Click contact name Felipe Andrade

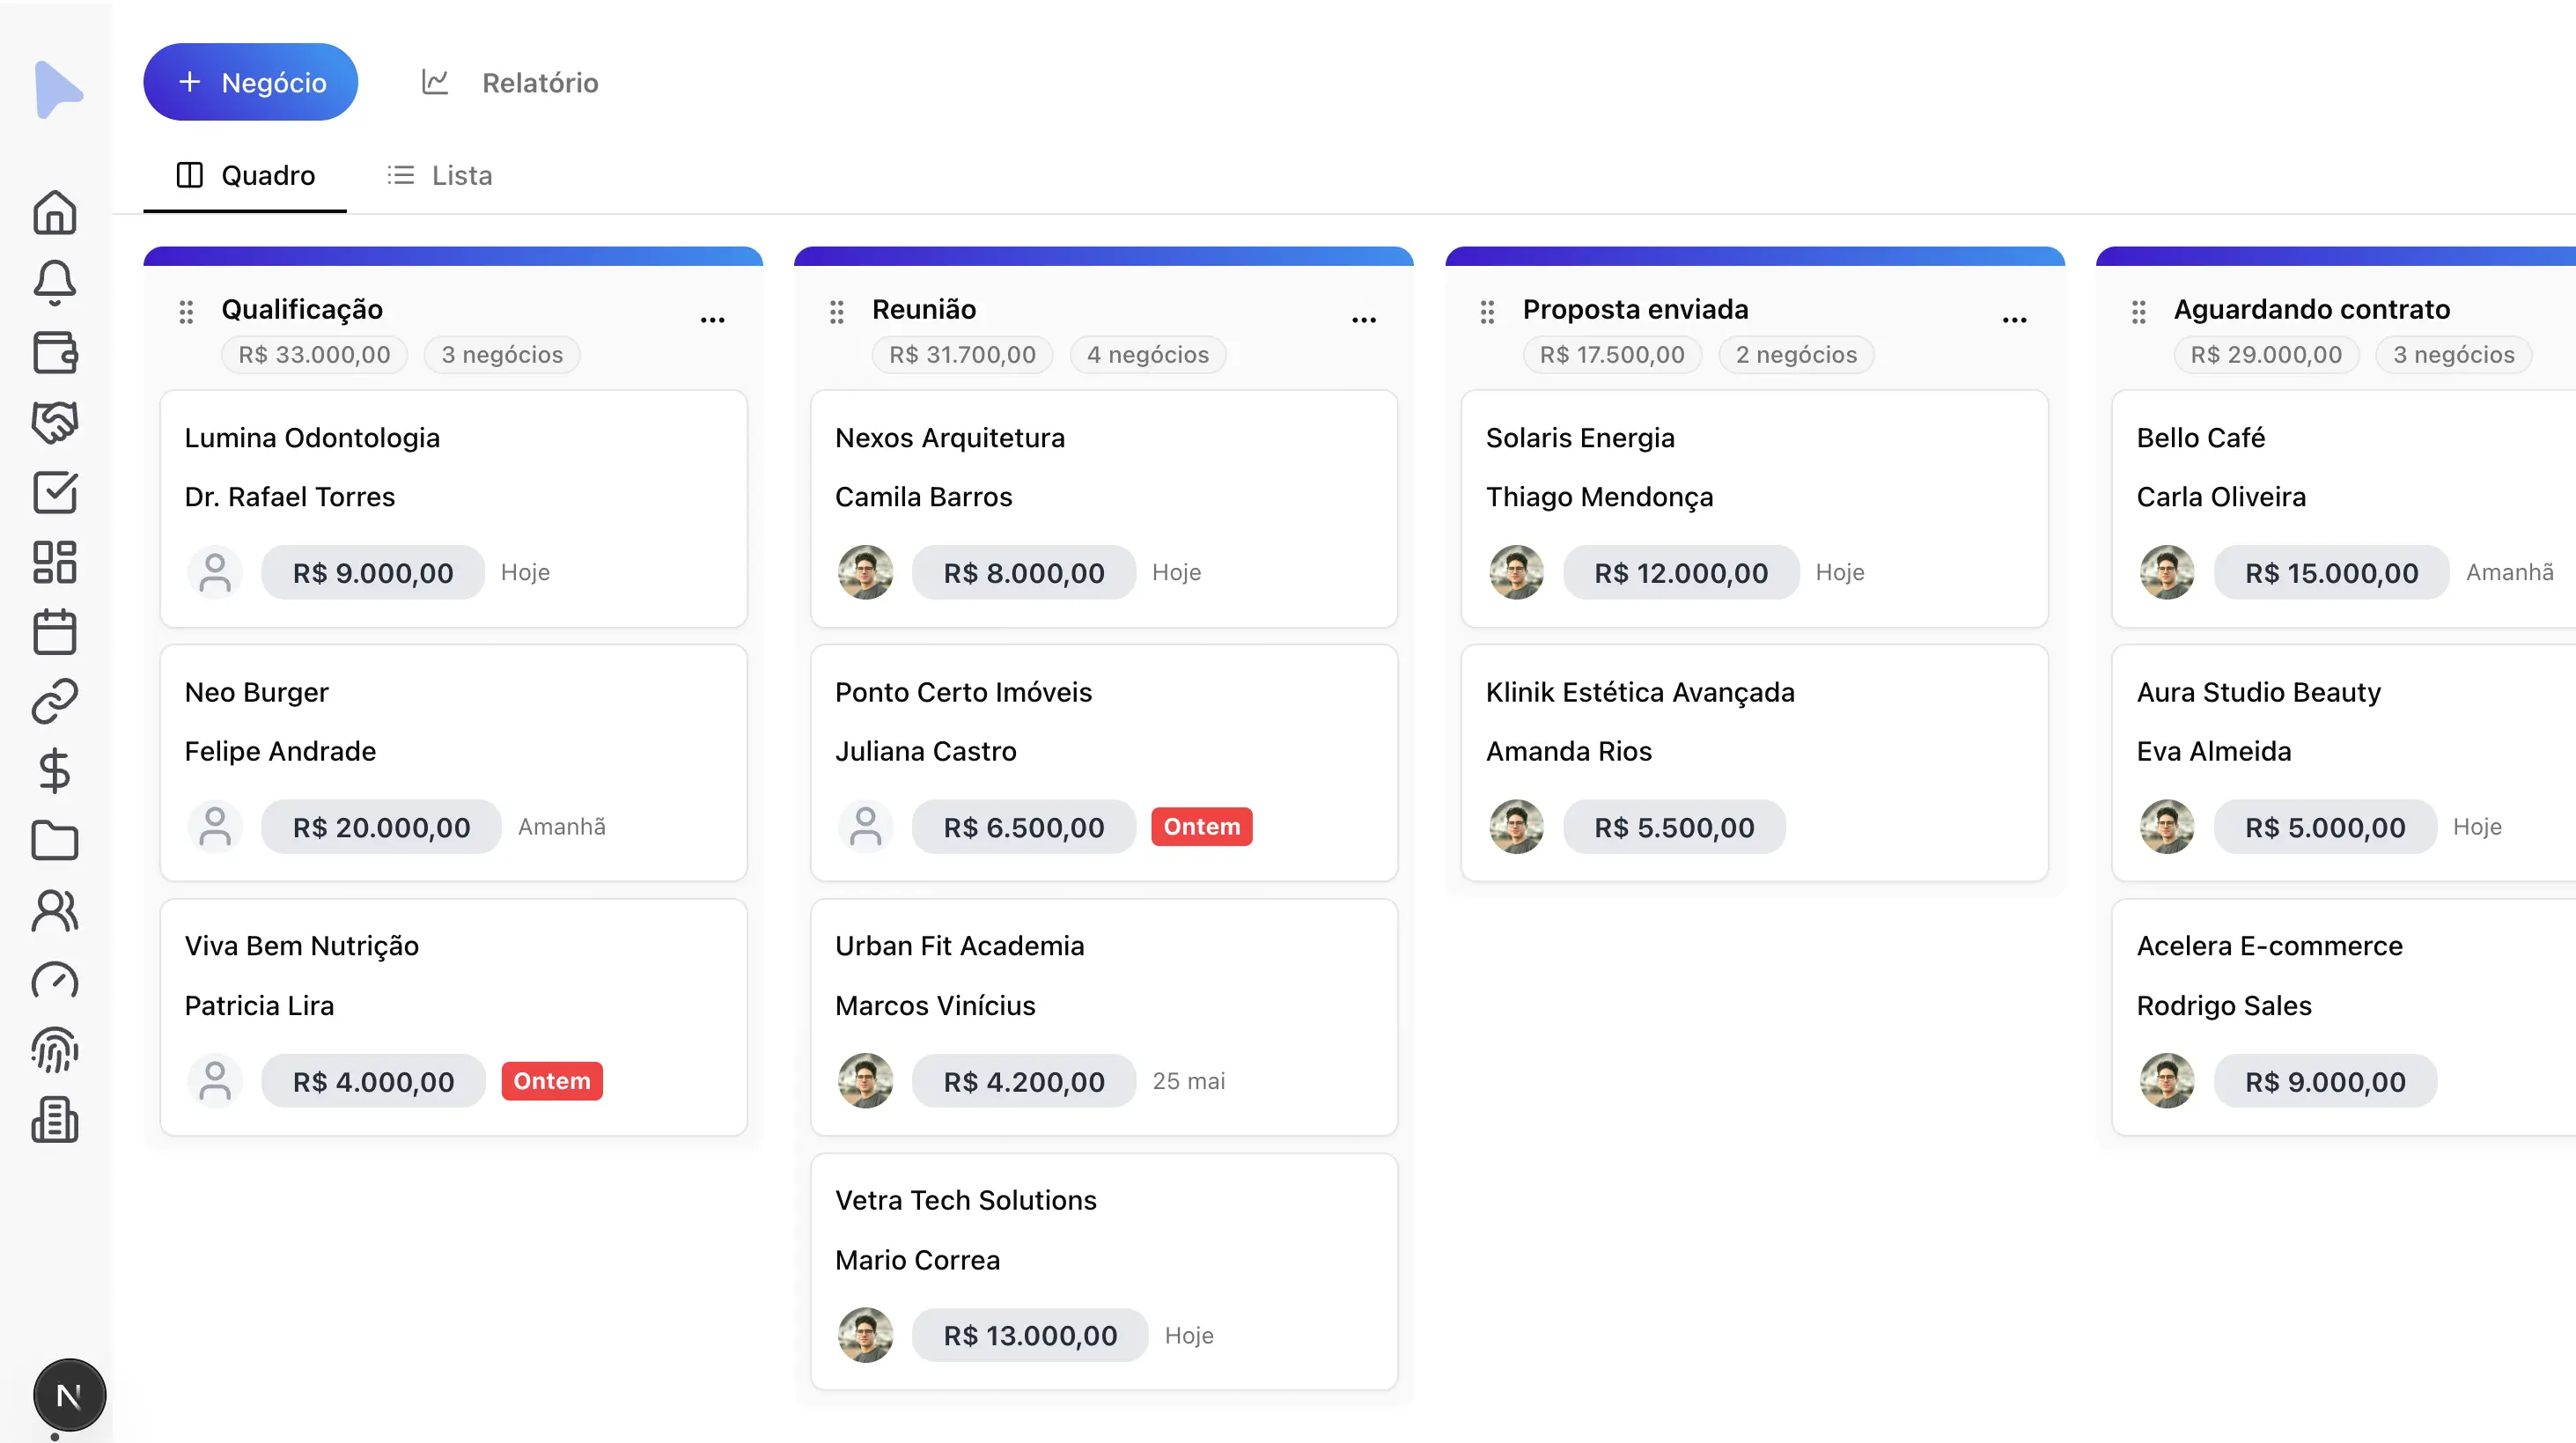280,751
